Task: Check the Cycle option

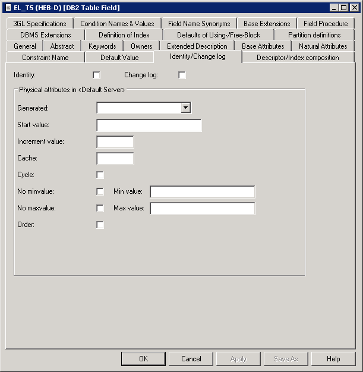Action: (x=100, y=175)
